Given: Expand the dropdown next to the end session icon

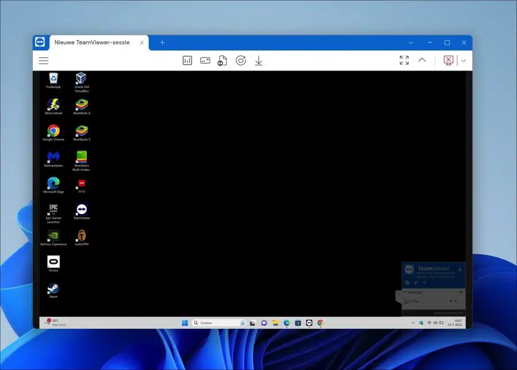Looking at the screenshot, I should pyautogui.click(x=464, y=61).
